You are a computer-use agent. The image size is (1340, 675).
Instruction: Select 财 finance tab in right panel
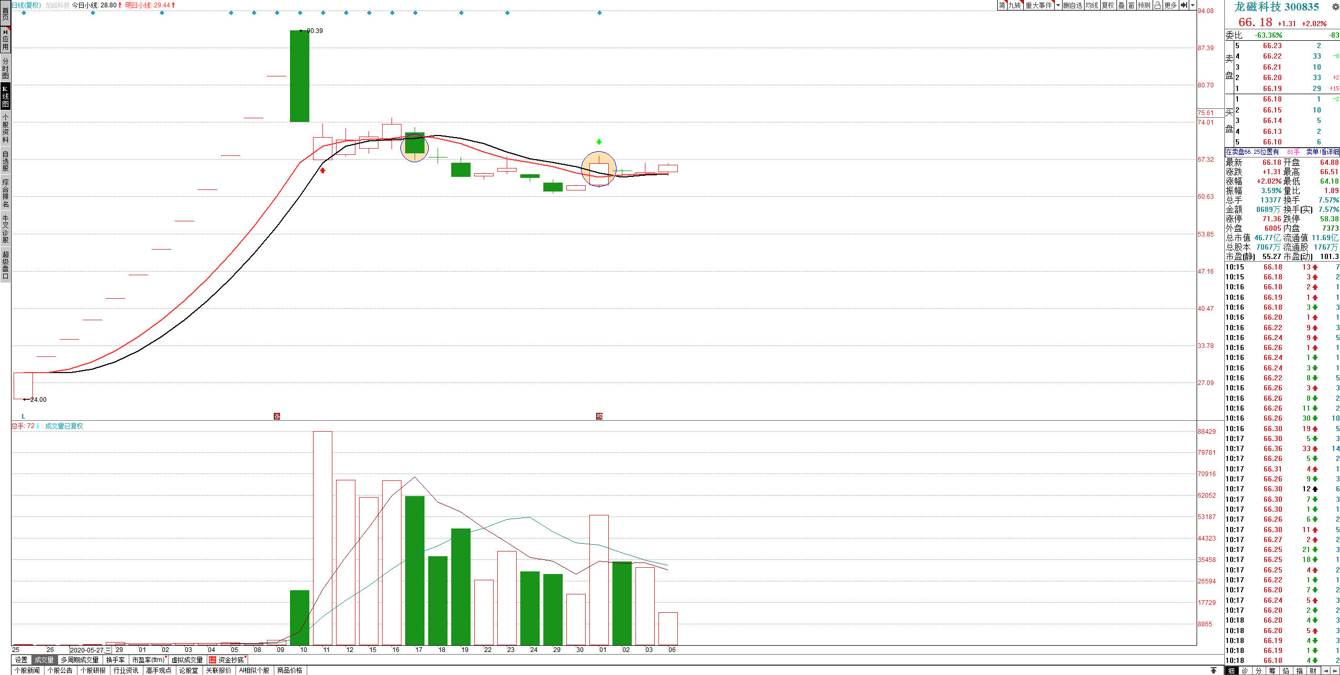click(1313, 670)
